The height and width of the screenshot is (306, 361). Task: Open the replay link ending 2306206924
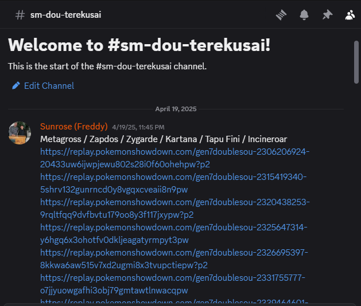tap(174, 158)
